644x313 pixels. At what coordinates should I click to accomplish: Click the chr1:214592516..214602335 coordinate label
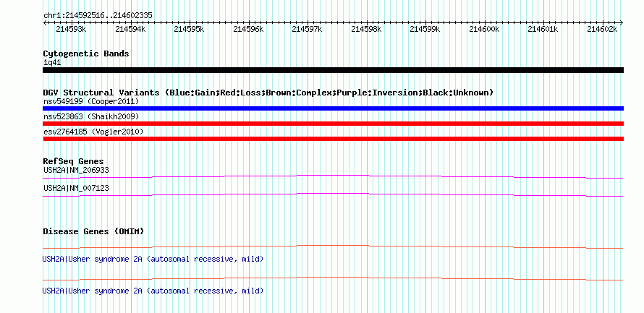(98, 16)
